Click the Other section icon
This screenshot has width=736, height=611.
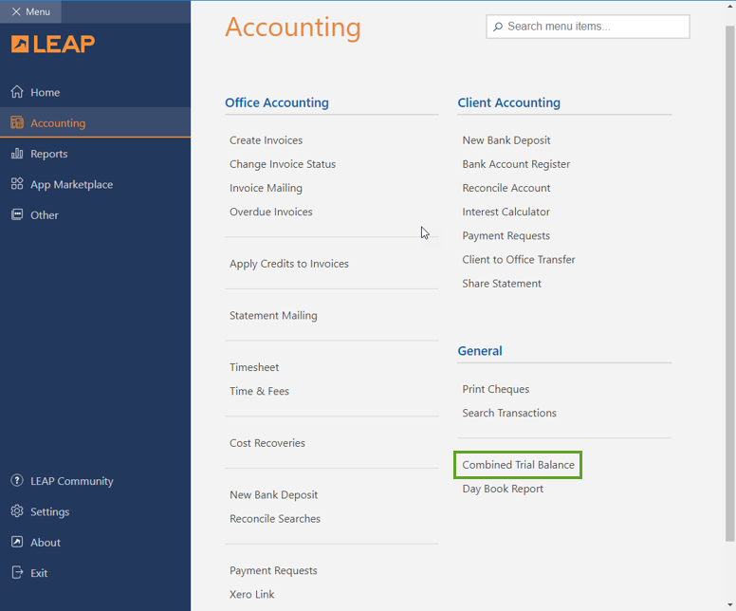pos(17,214)
